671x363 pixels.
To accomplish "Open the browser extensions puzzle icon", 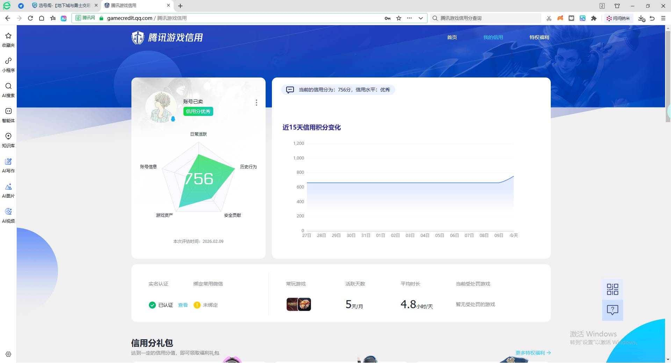I will [x=593, y=18].
